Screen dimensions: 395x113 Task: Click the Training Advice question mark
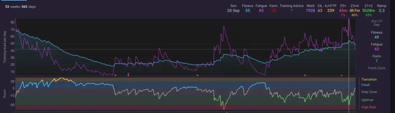291,11
